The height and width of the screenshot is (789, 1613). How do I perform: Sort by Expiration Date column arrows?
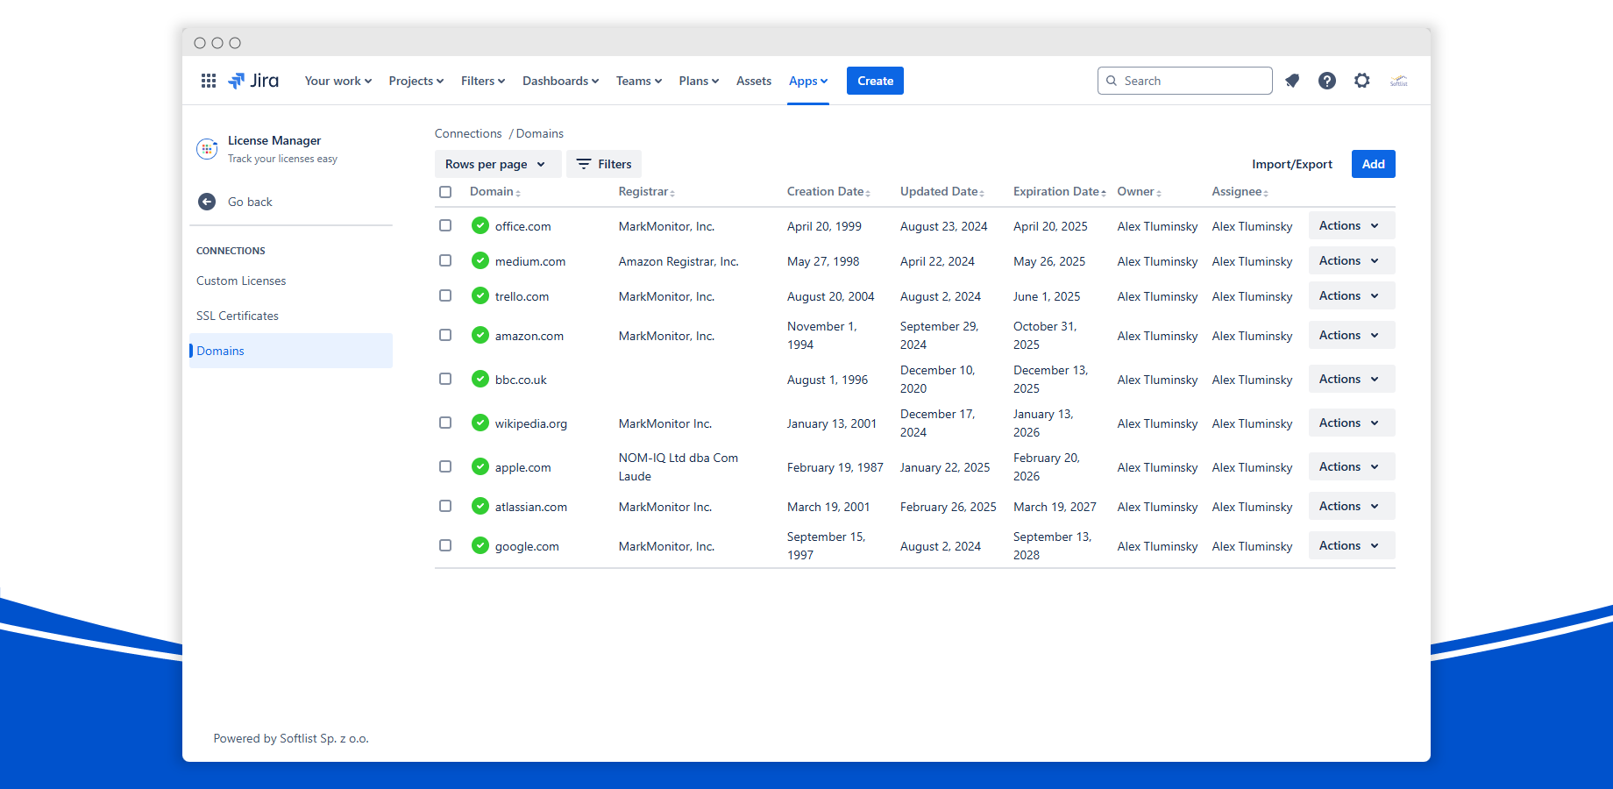point(1104,193)
